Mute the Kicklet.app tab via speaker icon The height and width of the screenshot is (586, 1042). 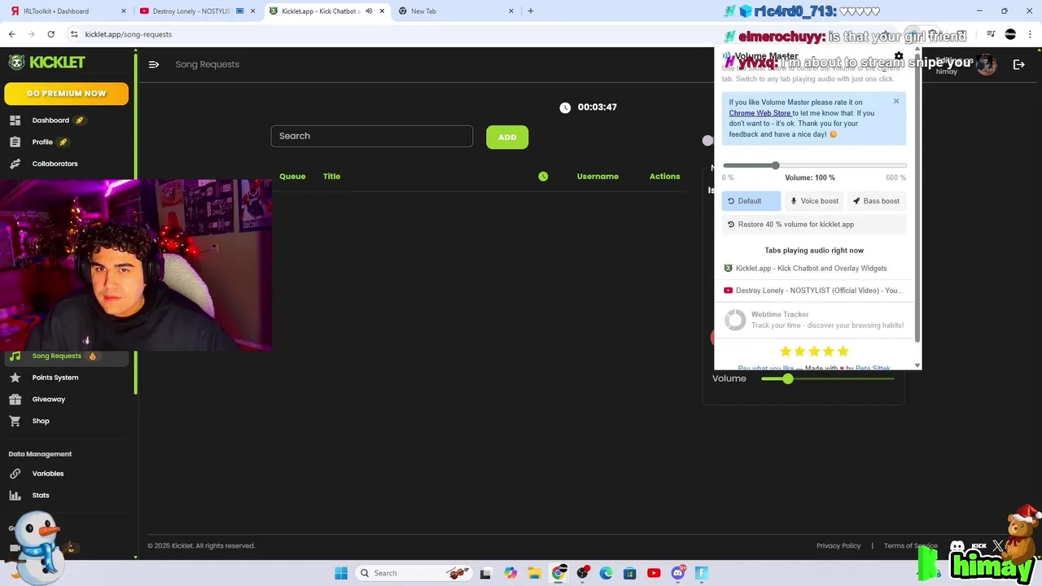tap(369, 11)
